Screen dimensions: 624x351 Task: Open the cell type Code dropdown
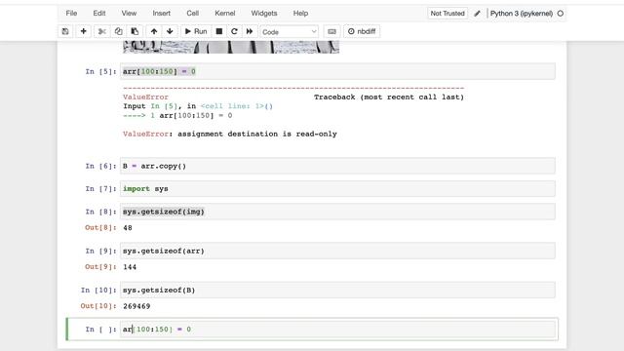[289, 31]
